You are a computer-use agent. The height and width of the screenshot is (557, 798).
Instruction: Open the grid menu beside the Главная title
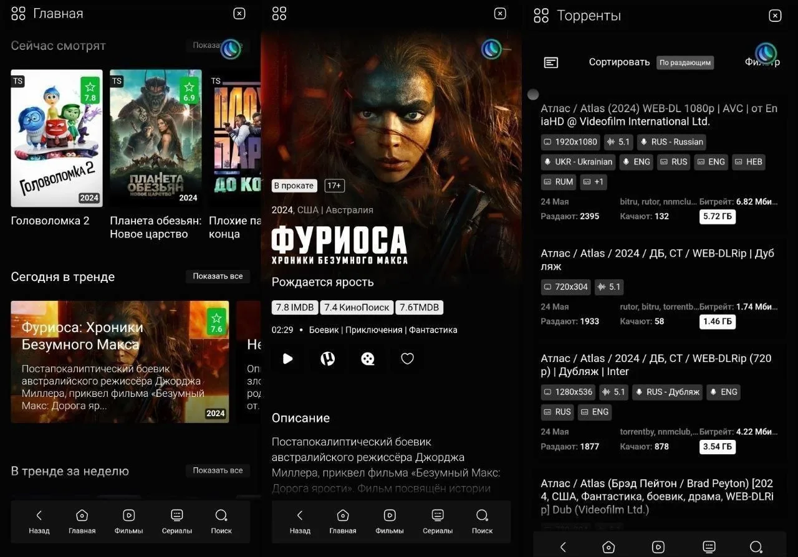(x=18, y=13)
